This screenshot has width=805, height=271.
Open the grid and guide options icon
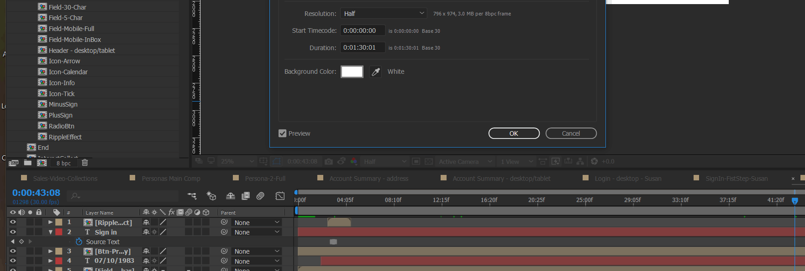pos(263,161)
